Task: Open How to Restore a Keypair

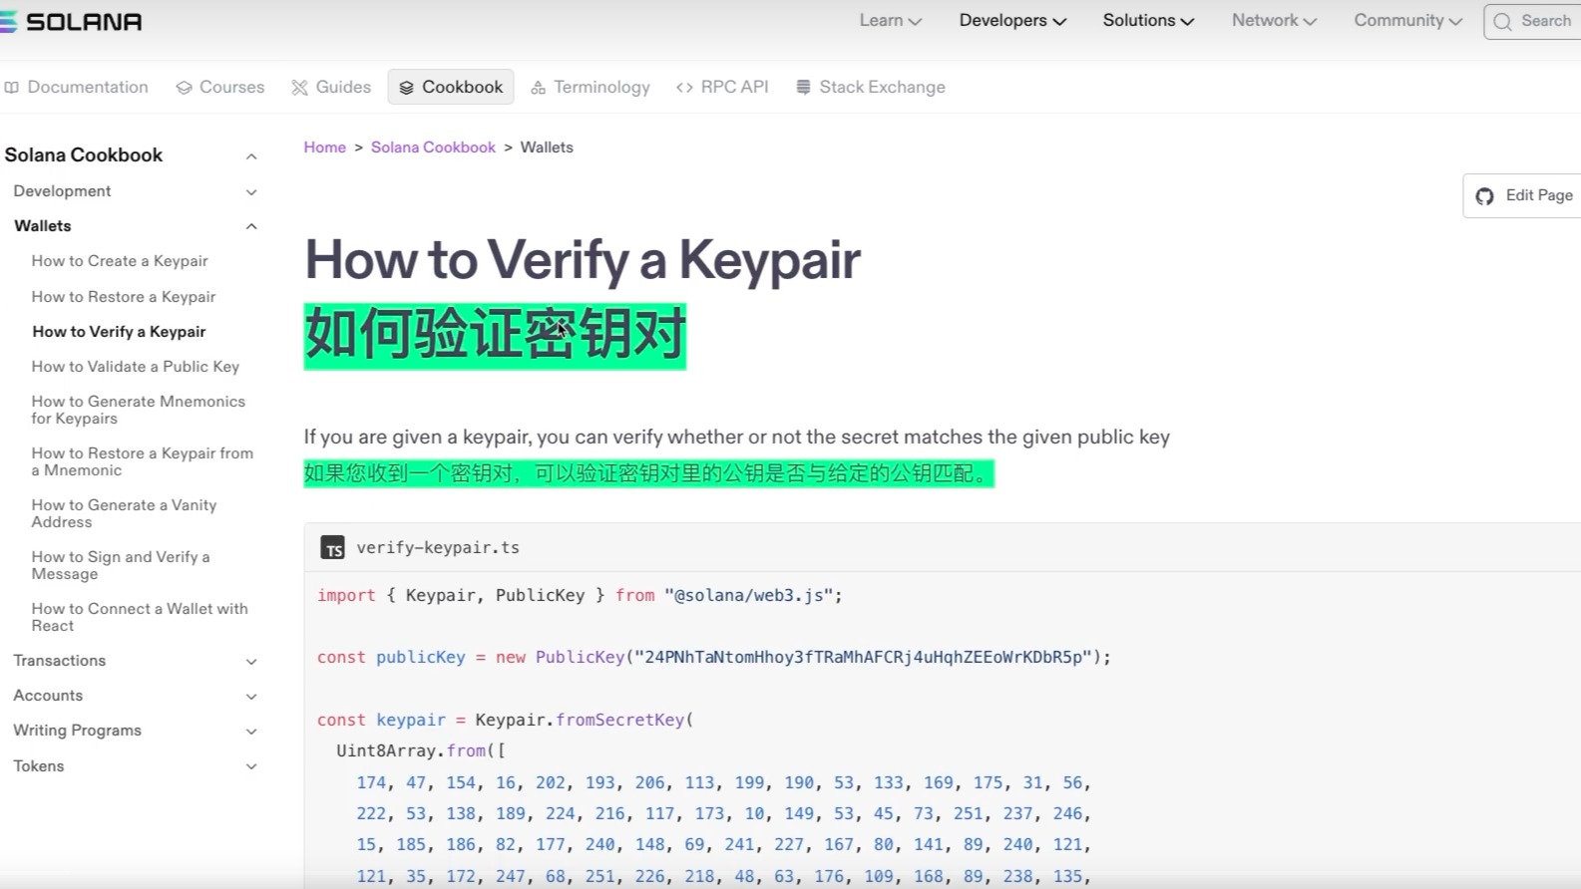Action: pyautogui.click(x=124, y=297)
